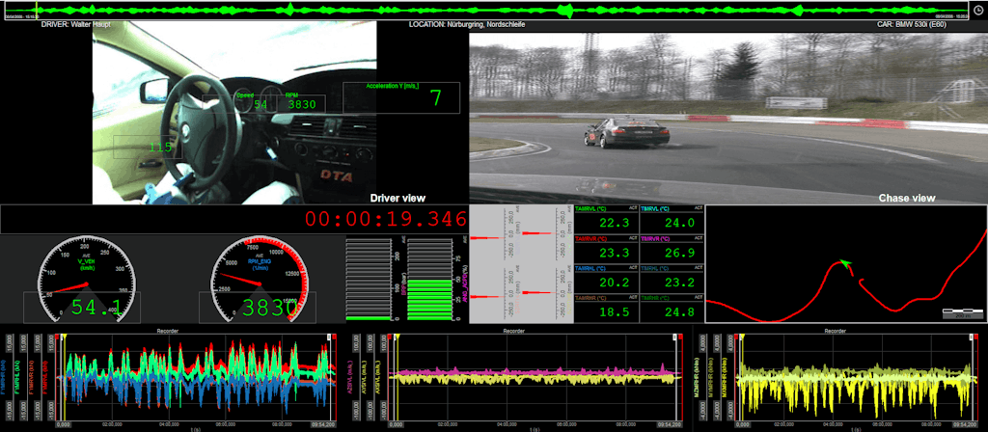Click temperature reading 22.3

614,223
